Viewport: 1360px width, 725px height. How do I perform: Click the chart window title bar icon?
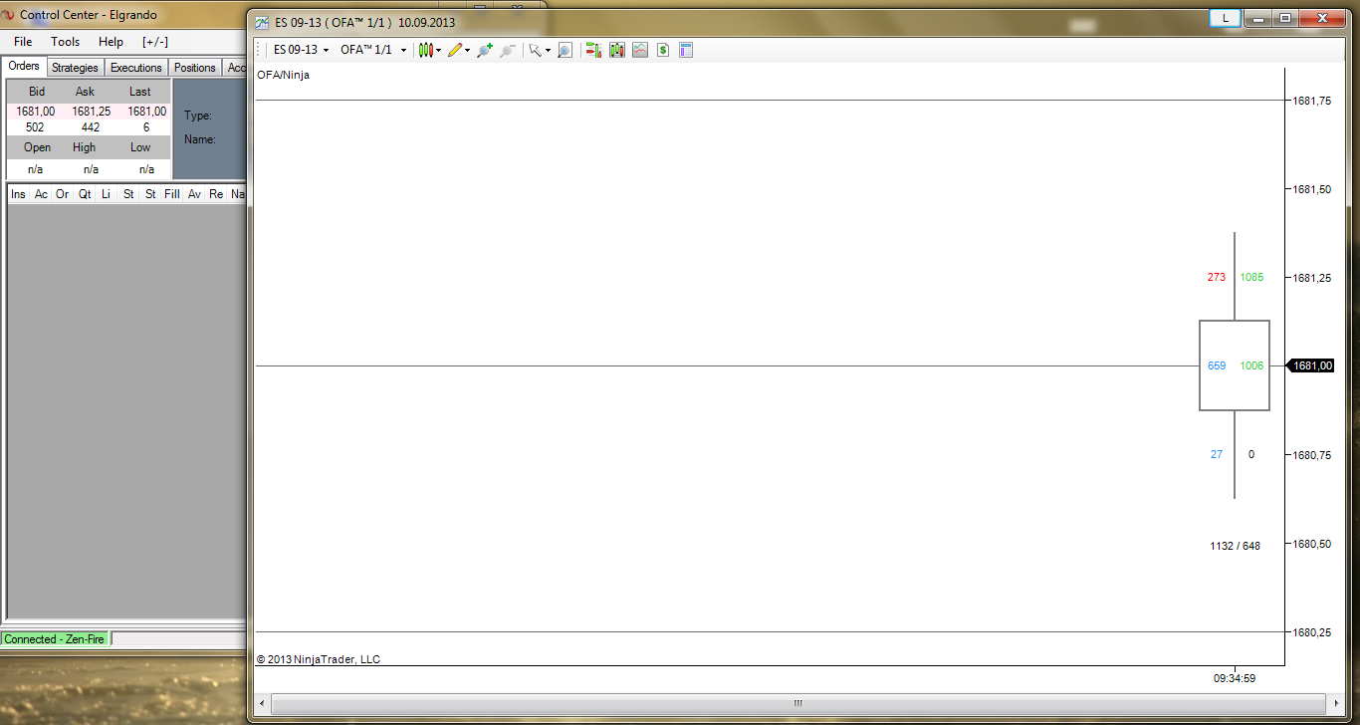[263, 22]
